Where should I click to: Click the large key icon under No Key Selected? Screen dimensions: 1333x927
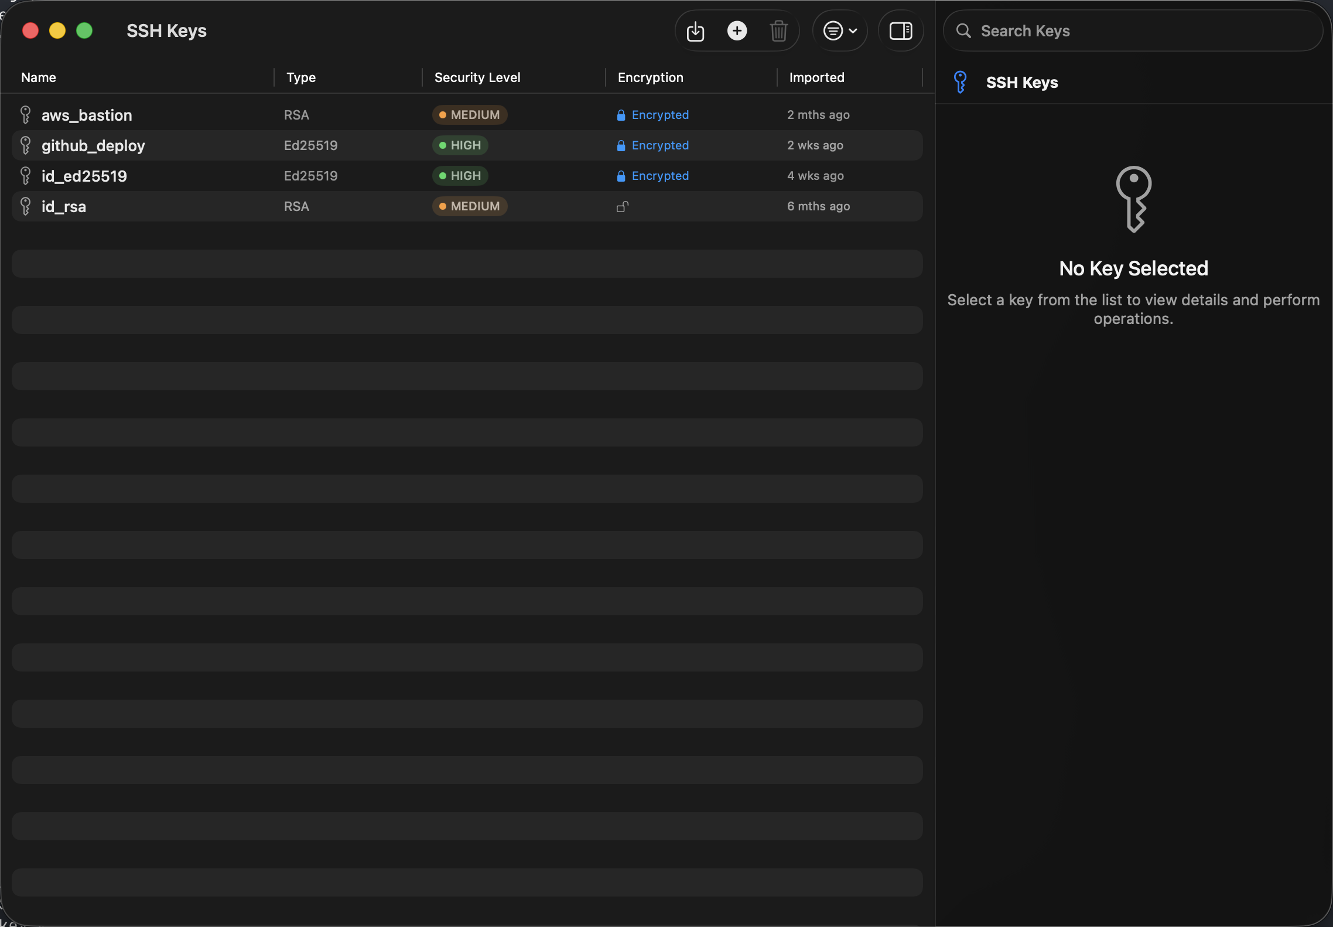click(1134, 199)
